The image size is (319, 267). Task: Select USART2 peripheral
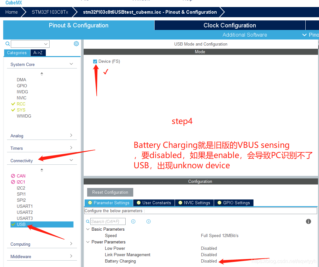[24, 212]
